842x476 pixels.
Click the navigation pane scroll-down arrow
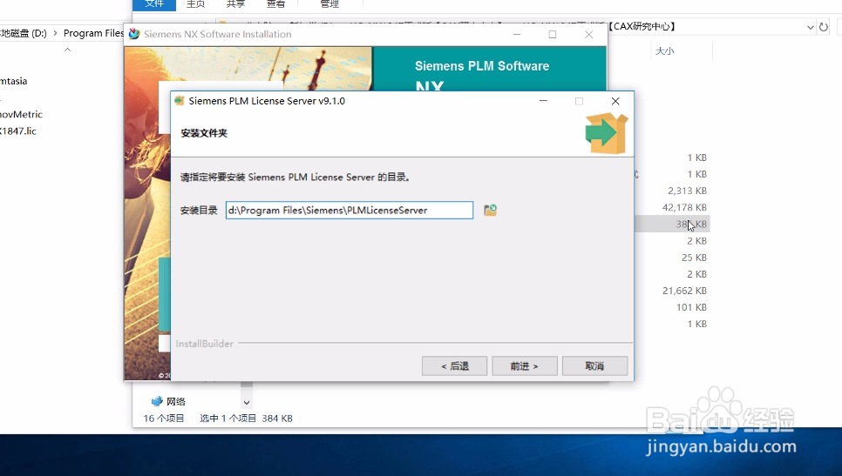(x=247, y=403)
